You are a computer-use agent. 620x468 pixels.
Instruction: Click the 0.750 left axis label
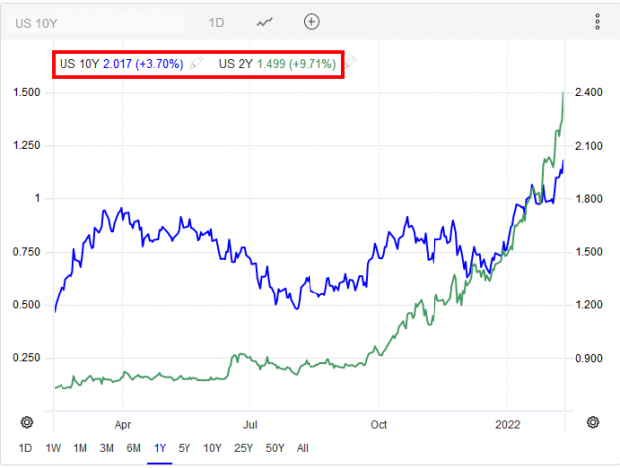[27, 252]
